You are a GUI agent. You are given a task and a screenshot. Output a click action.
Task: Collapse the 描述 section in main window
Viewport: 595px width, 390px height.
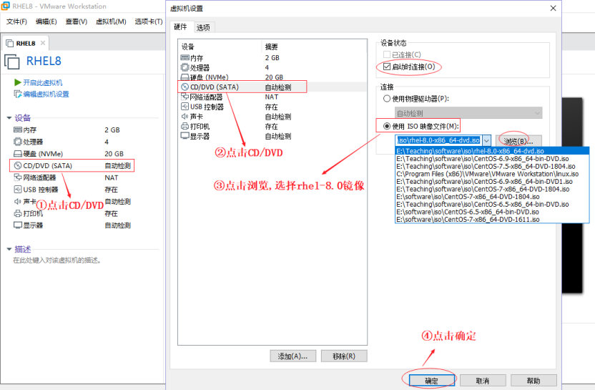click(9, 249)
